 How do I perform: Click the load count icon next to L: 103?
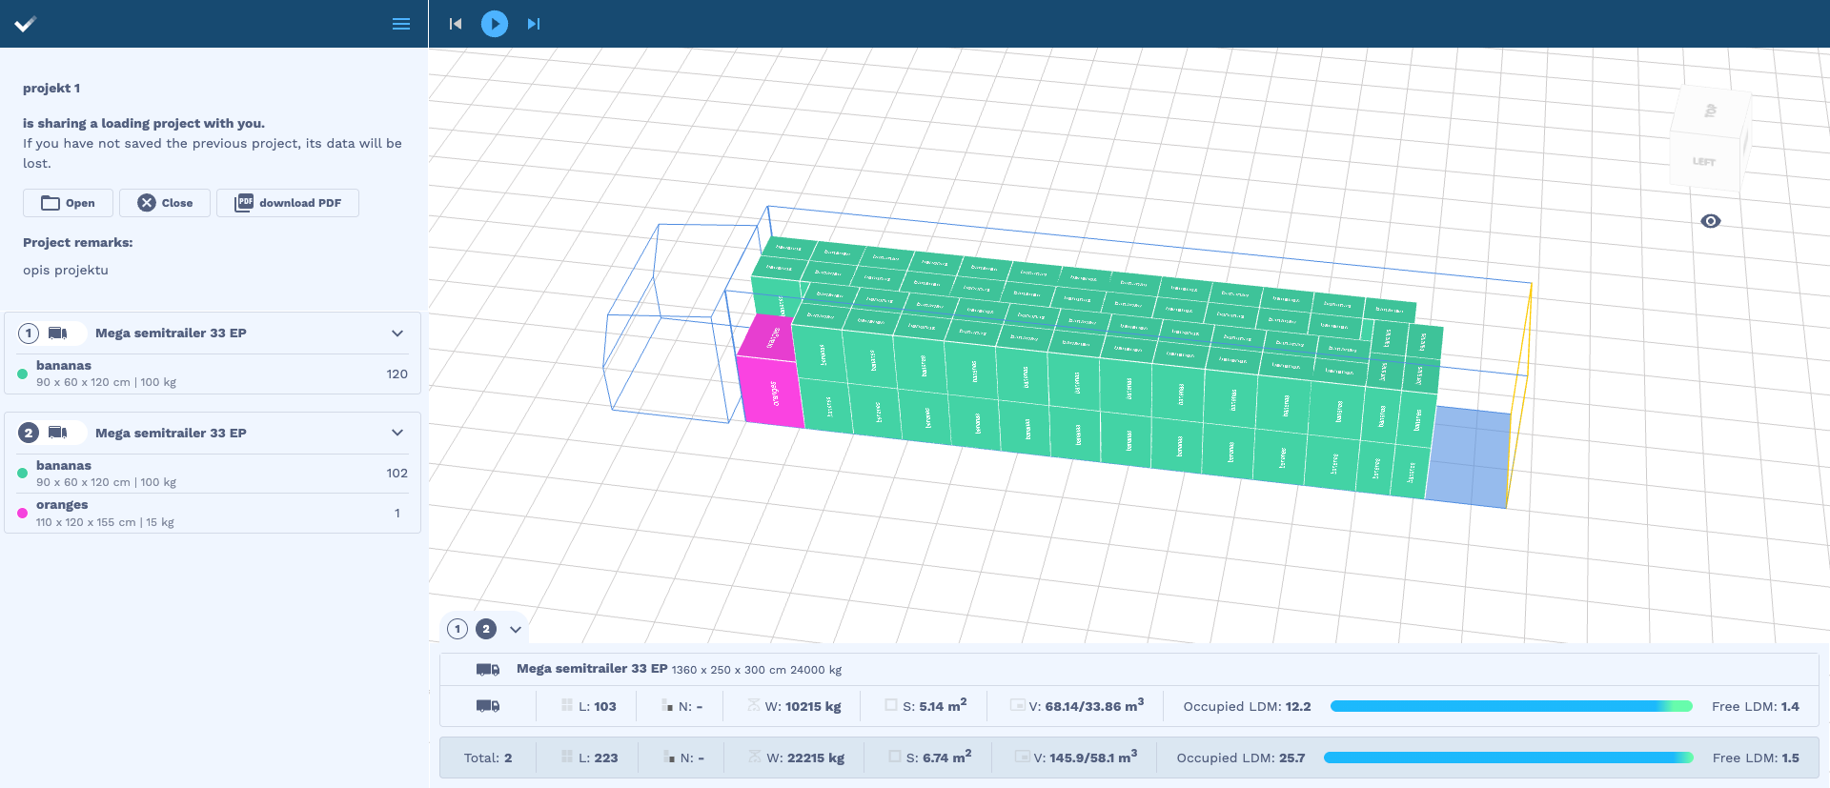pyautogui.click(x=567, y=705)
